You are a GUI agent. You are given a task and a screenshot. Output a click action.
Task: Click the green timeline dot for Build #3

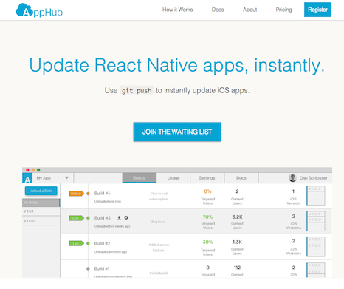tap(88, 218)
